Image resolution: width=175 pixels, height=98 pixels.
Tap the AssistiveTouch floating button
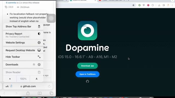[x=51, y=18]
